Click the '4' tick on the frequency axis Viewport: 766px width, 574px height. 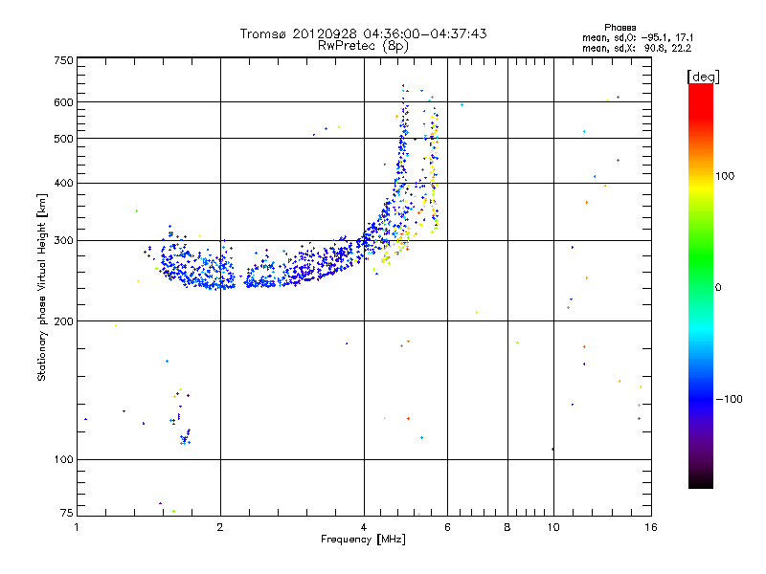click(364, 527)
